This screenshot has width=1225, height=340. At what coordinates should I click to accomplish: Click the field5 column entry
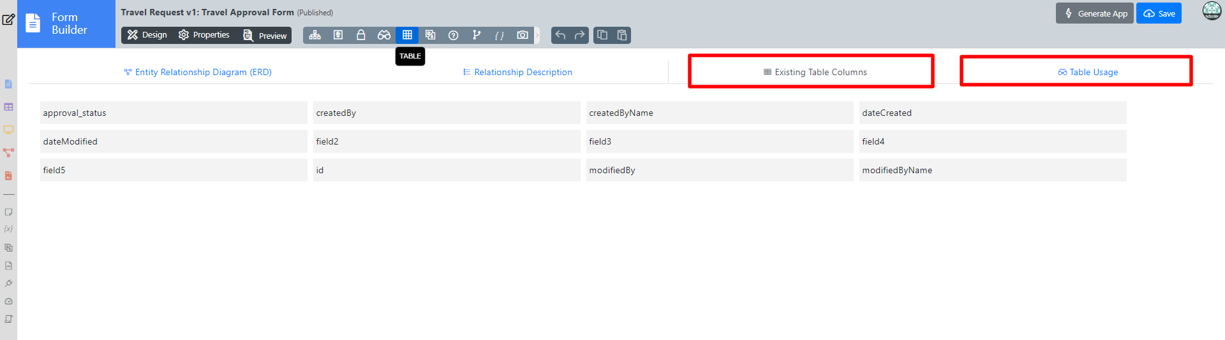click(x=174, y=170)
